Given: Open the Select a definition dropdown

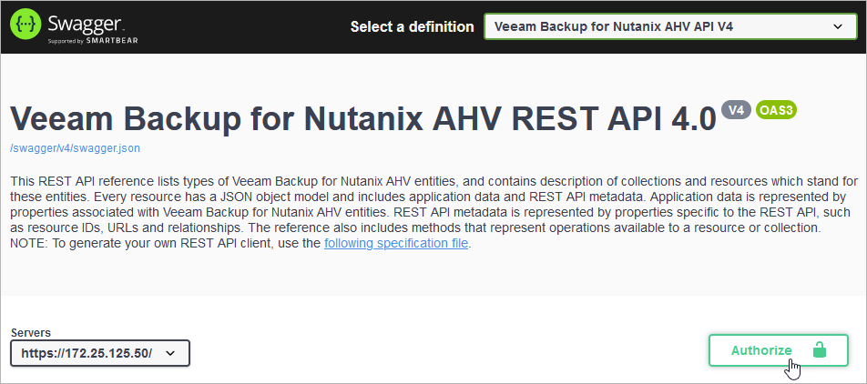Looking at the screenshot, I should click(x=670, y=26).
